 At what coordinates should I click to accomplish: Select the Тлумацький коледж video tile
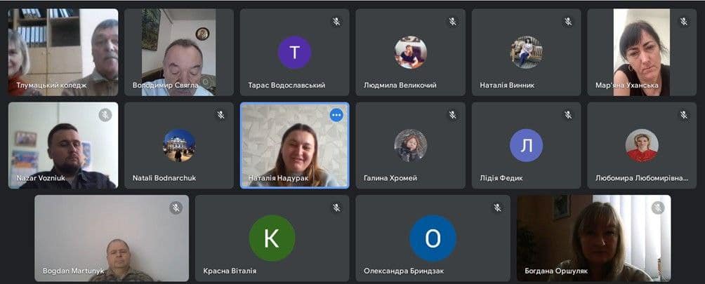click(63, 53)
